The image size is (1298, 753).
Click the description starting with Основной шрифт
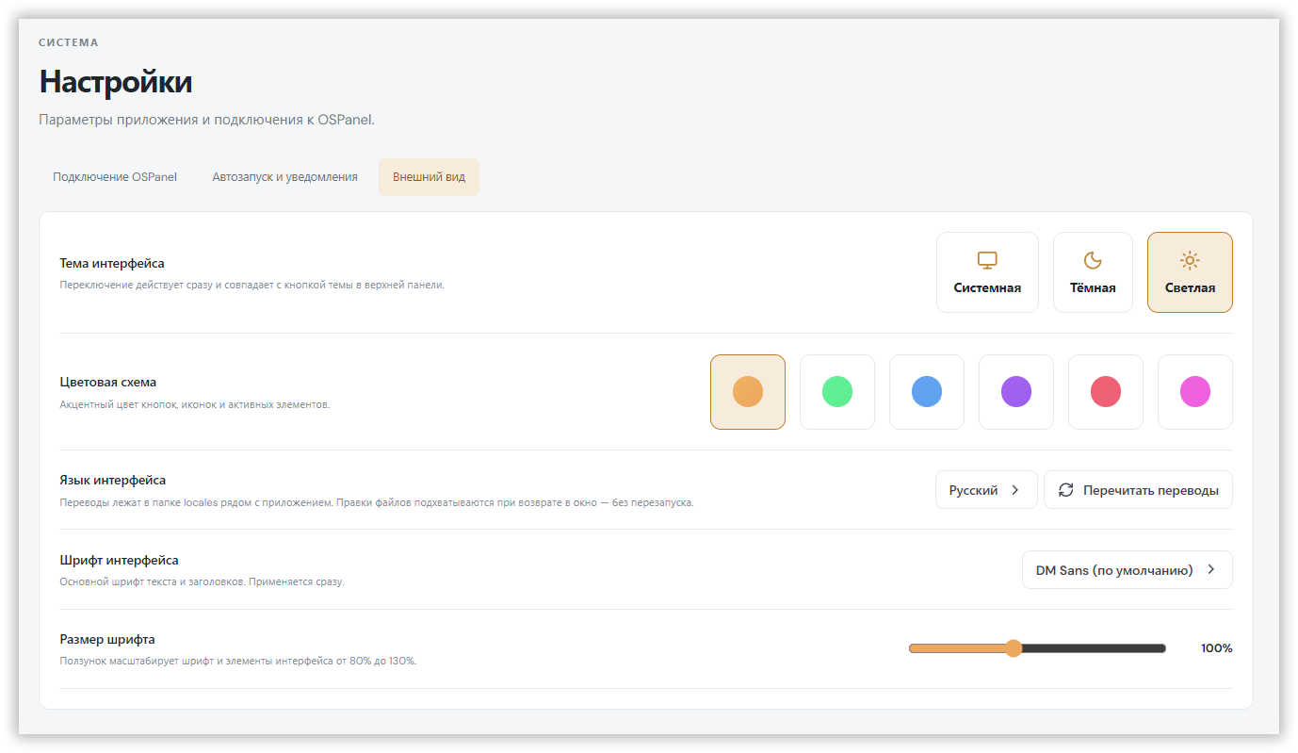click(202, 582)
